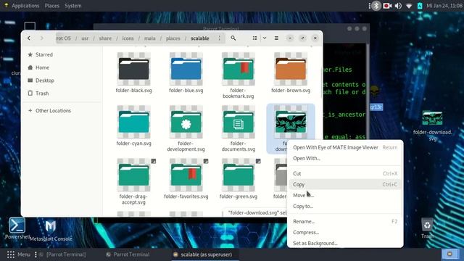Select the folder-documents.svg icon
464x261 pixels.
239,122
